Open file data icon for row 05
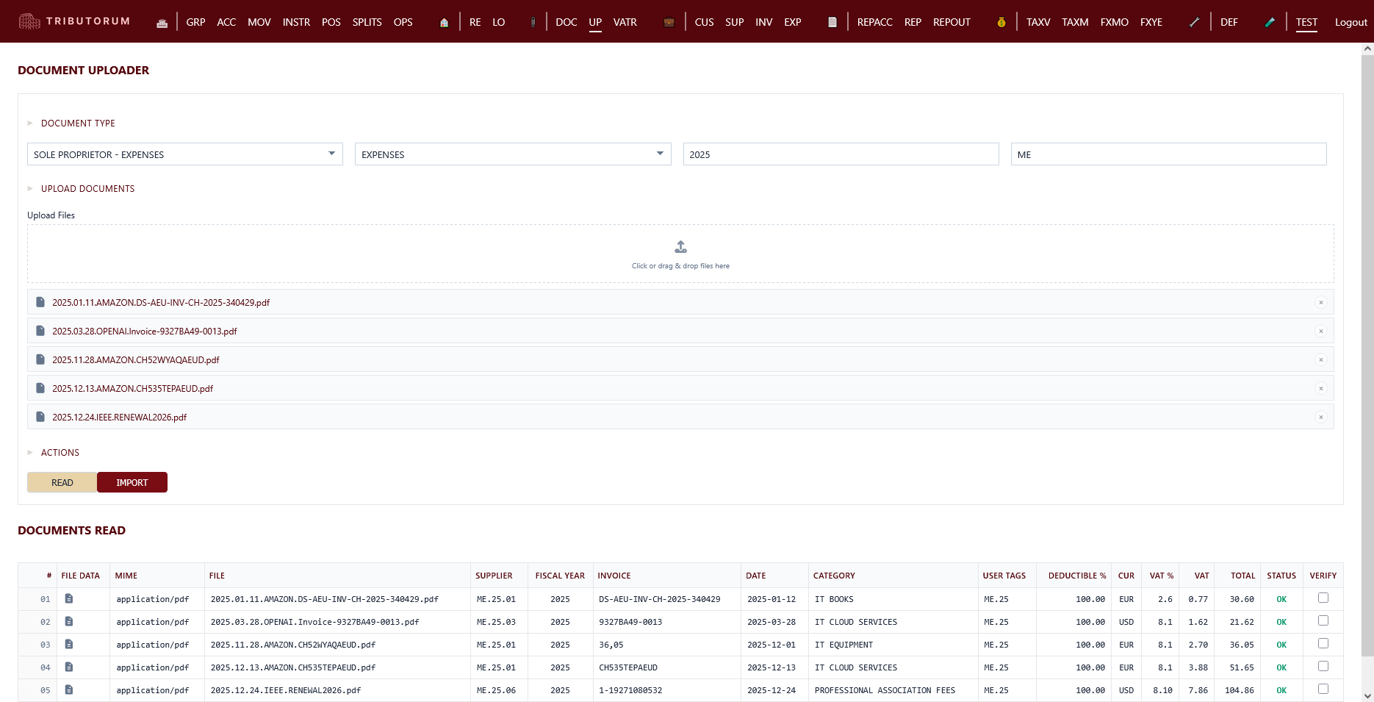This screenshot has height=702, width=1374. click(x=69, y=690)
